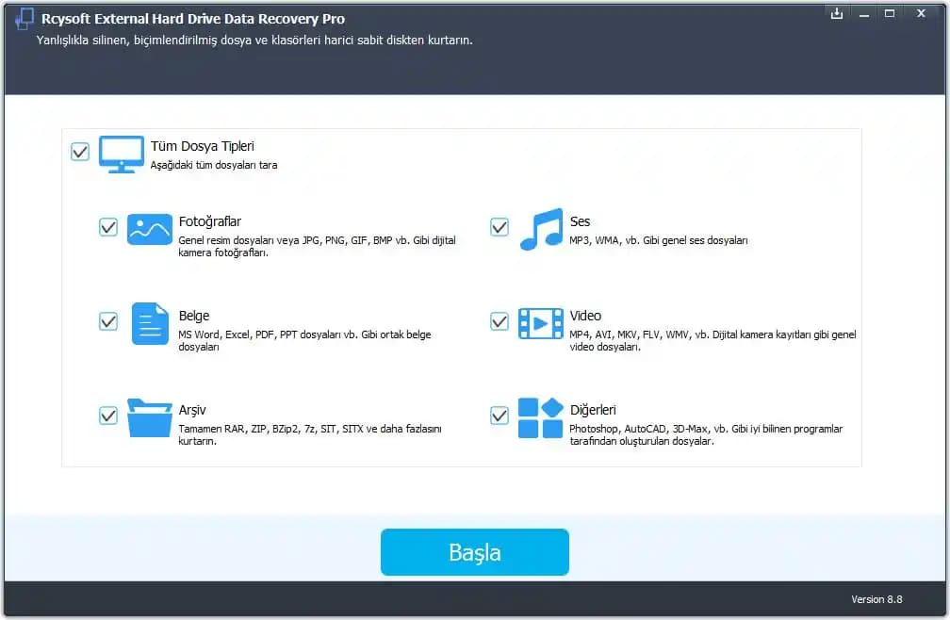Screen dimensions: 950x620
Task: Select the Ses music note icon
Action: pyautogui.click(x=541, y=229)
